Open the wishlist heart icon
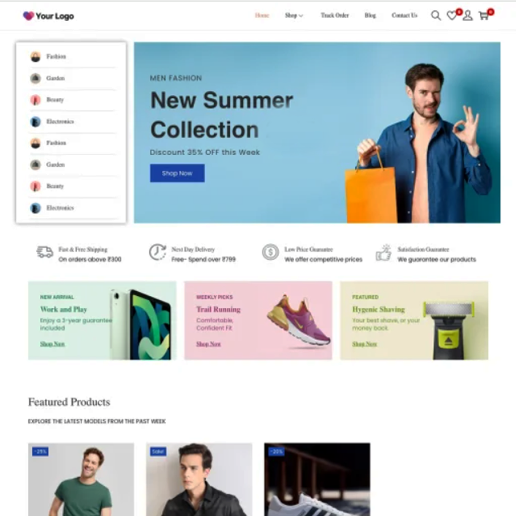This screenshot has height=516, width=516. coord(452,15)
